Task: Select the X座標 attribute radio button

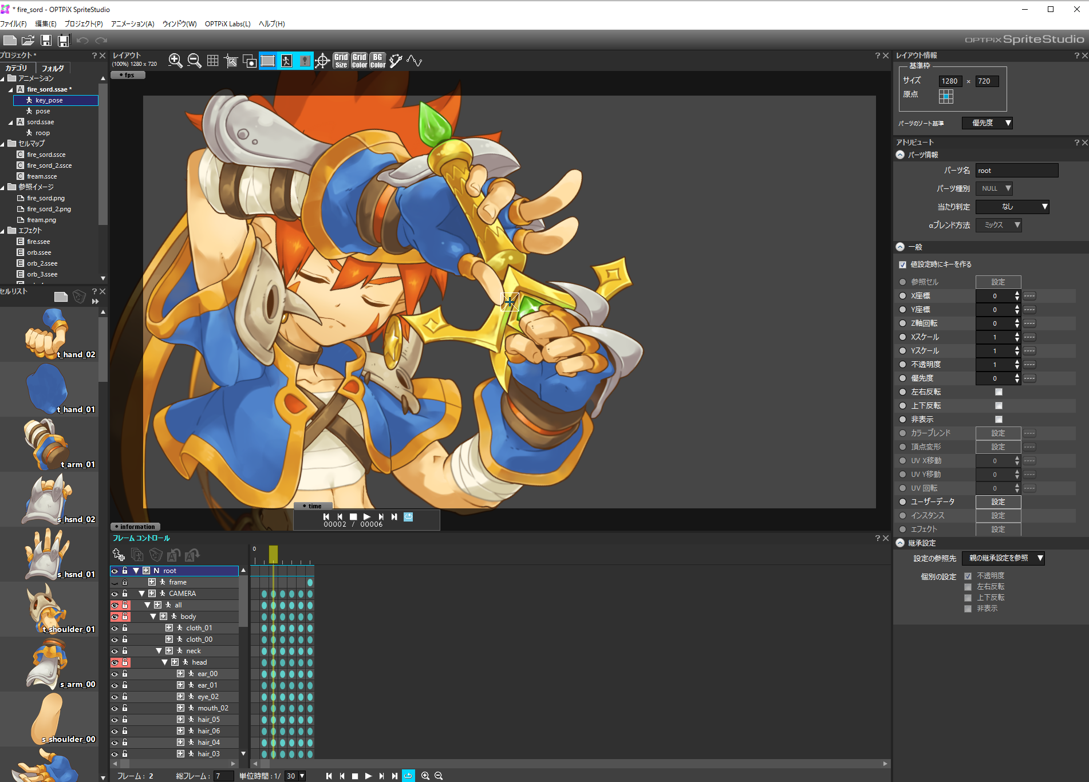Action: 903,296
